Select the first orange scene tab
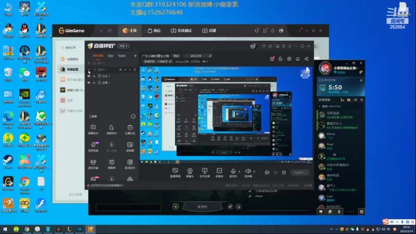The width and height of the screenshot is (416, 234). 98,56
